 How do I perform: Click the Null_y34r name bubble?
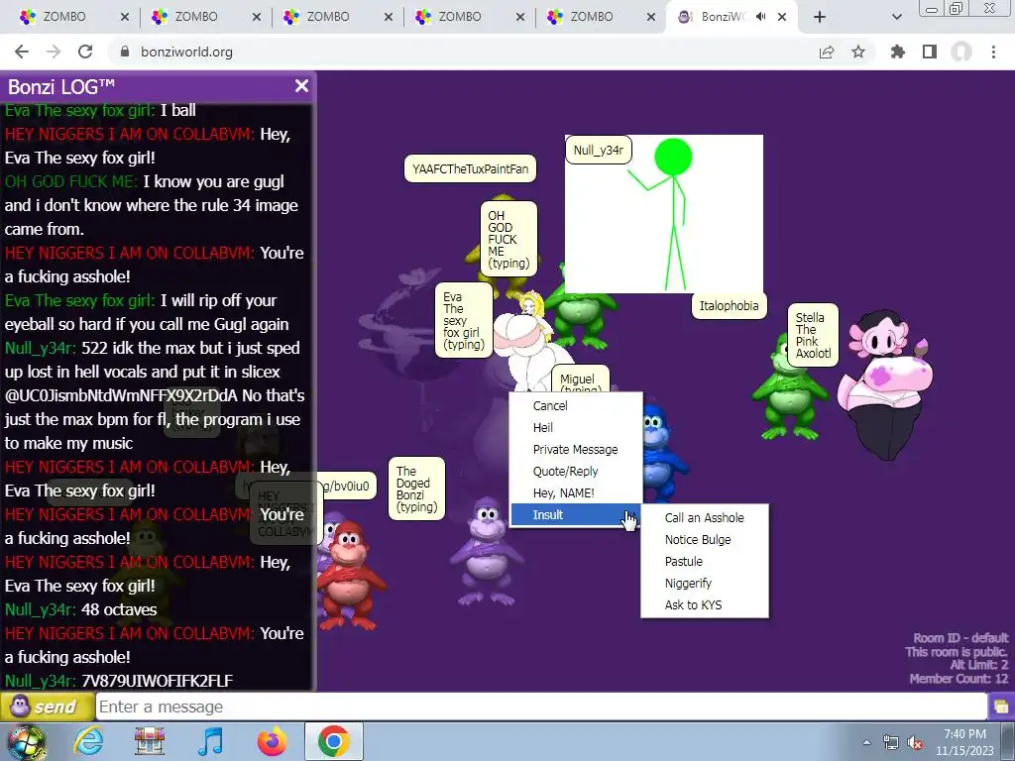tap(598, 151)
